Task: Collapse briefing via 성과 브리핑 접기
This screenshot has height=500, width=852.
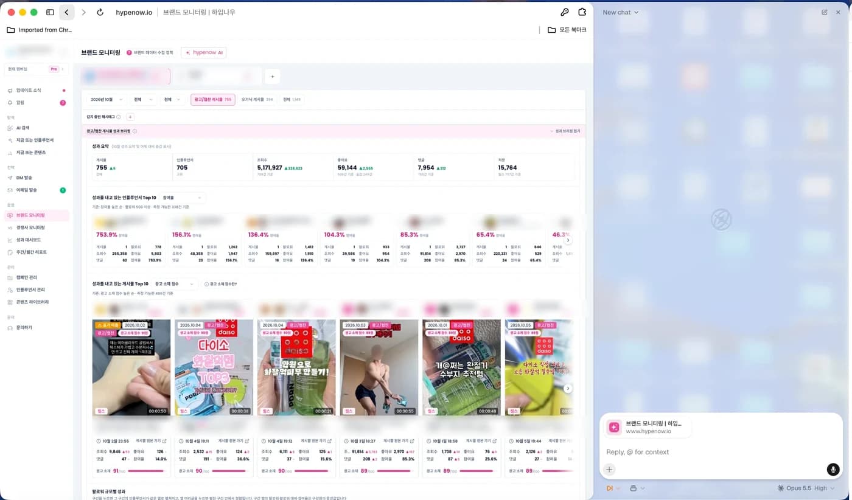Action: coord(564,131)
